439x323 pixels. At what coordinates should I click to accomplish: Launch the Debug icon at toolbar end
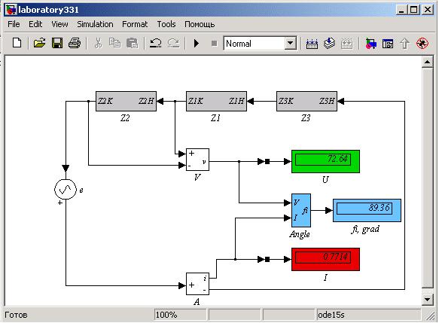pos(422,44)
